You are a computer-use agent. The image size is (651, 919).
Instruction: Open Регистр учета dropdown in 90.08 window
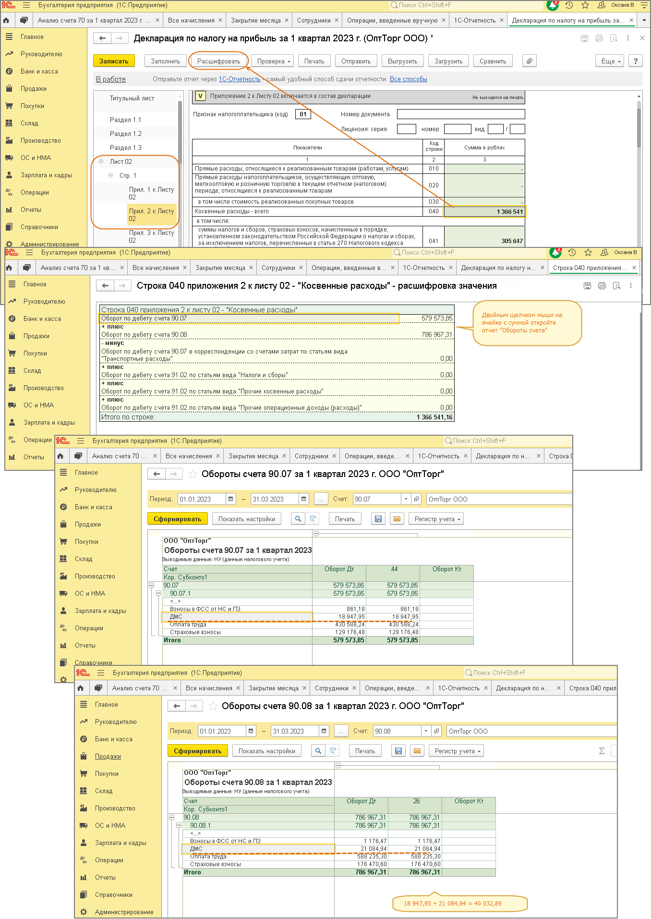457,751
